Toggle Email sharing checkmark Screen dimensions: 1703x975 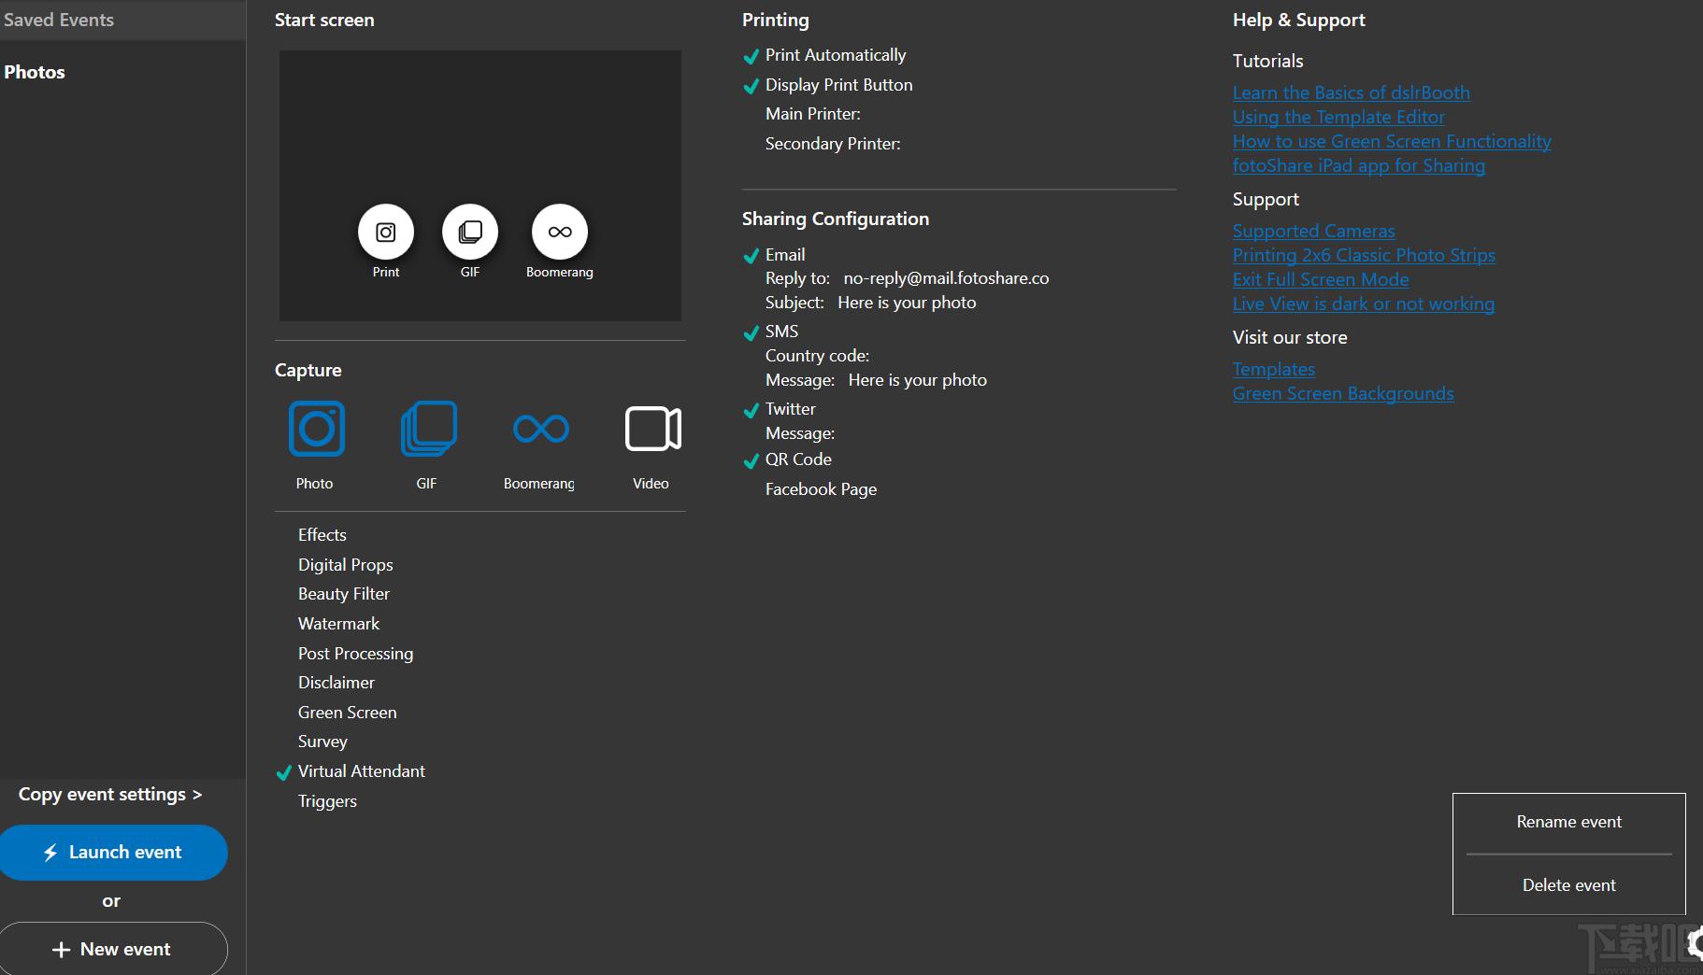(x=751, y=256)
